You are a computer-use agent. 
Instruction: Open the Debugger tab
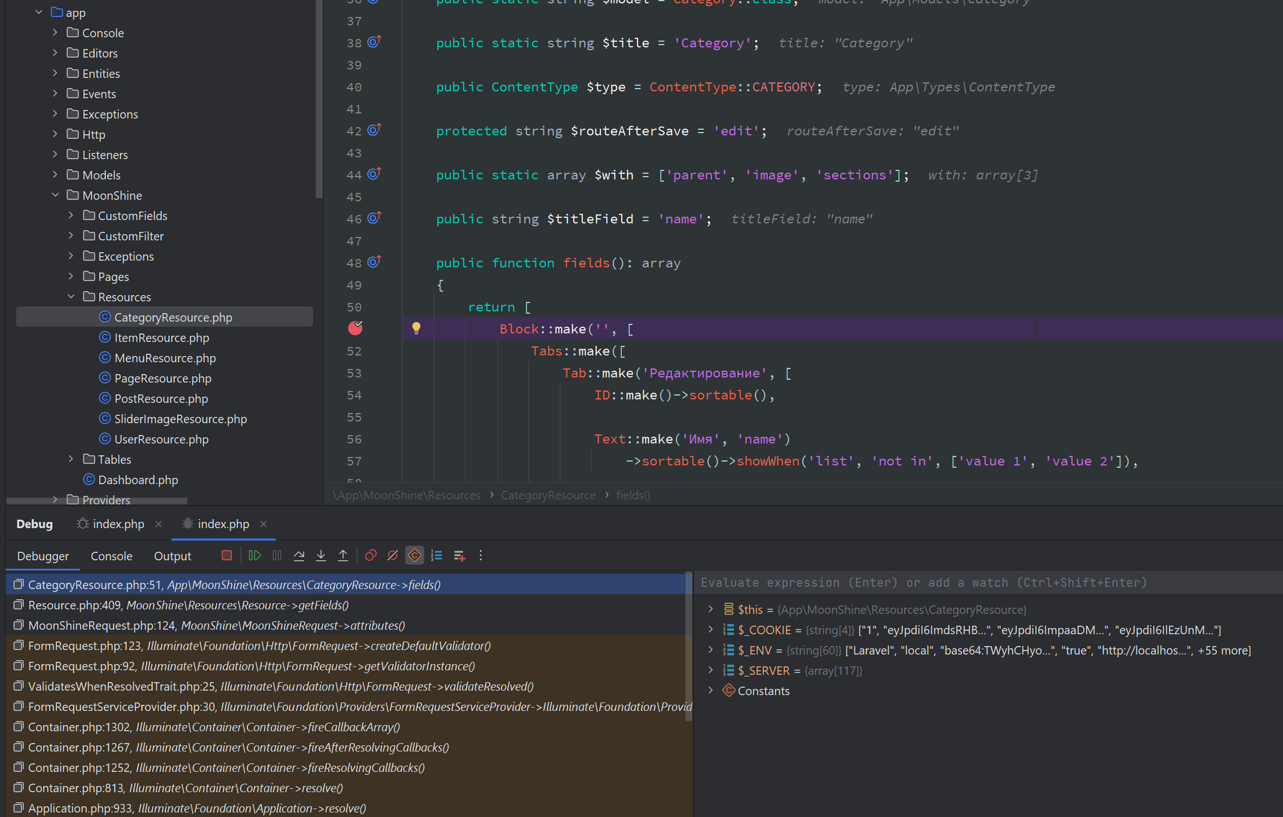click(43, 556)
